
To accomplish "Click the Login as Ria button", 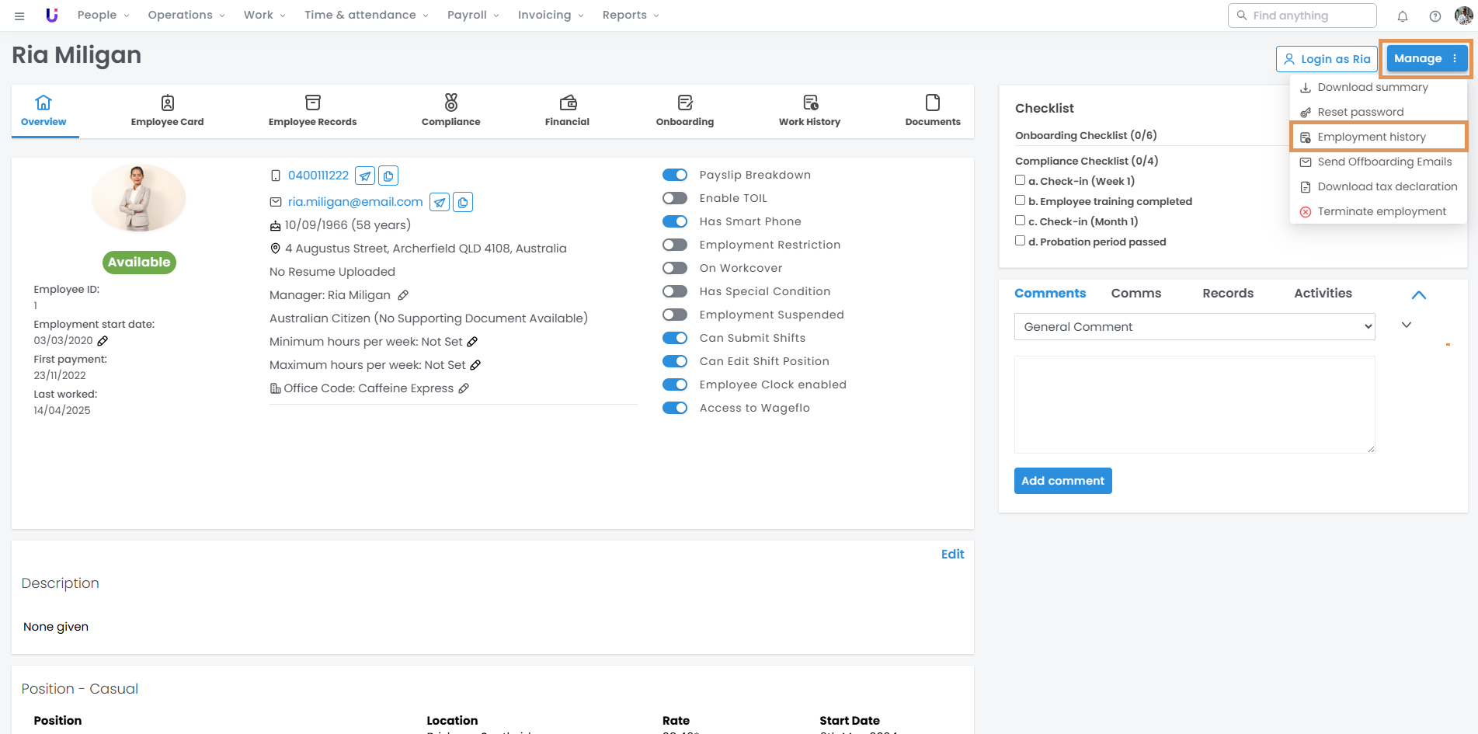I will pos(1326,59).
